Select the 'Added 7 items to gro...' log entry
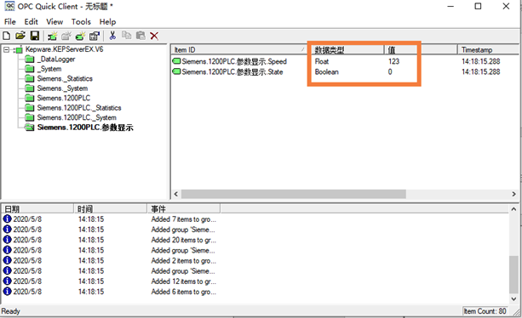The image size is (522, 318). pos(183,219)
